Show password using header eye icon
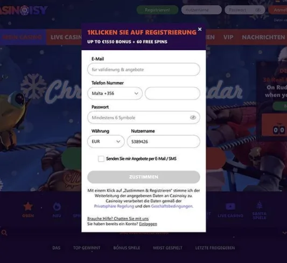 [258, 10]
